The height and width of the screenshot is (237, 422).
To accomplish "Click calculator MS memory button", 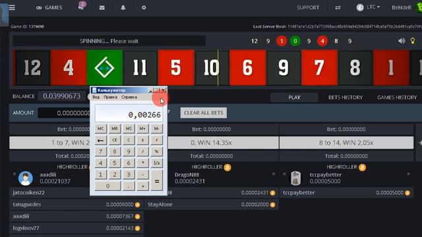I will coord(129,129).
